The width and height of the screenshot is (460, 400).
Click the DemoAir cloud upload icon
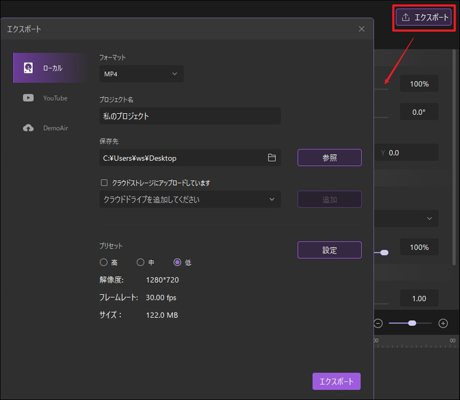click(x=28, y=128)
